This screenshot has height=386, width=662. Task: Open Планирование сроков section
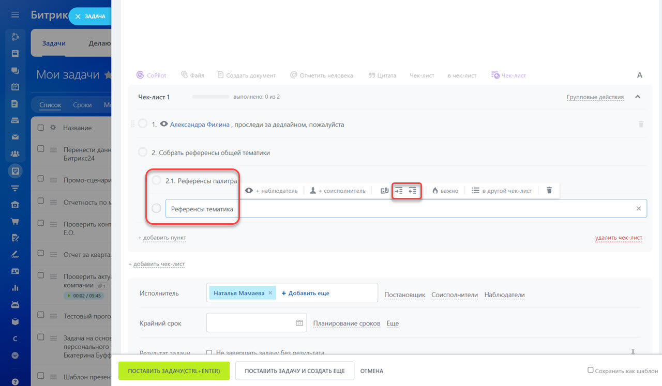pyautogui.click(x=347, y=323)
